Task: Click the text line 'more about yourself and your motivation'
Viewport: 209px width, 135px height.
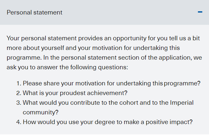Action: pyautogui.click(x=93, y=48)
